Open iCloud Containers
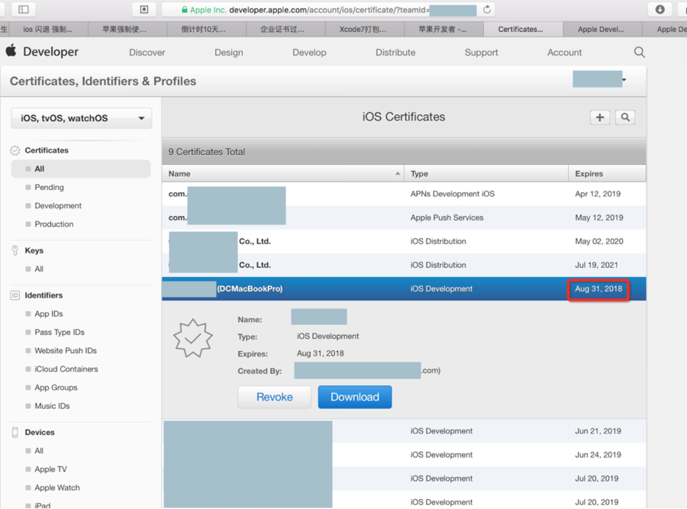 tap(66, 369)
